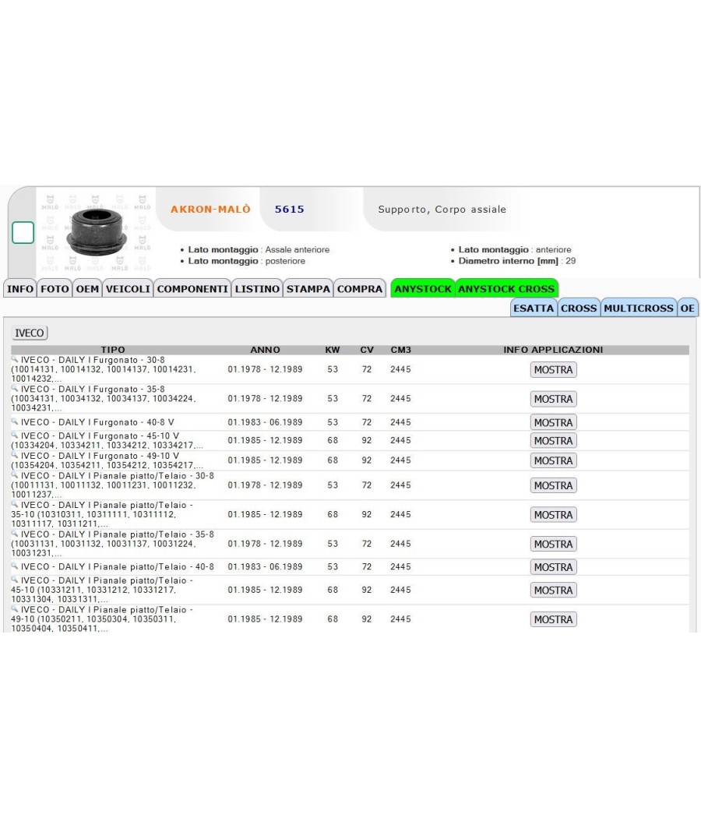Select the MULTICROSS search tab
Screen dimensions: 701x818
pos(639,308)
